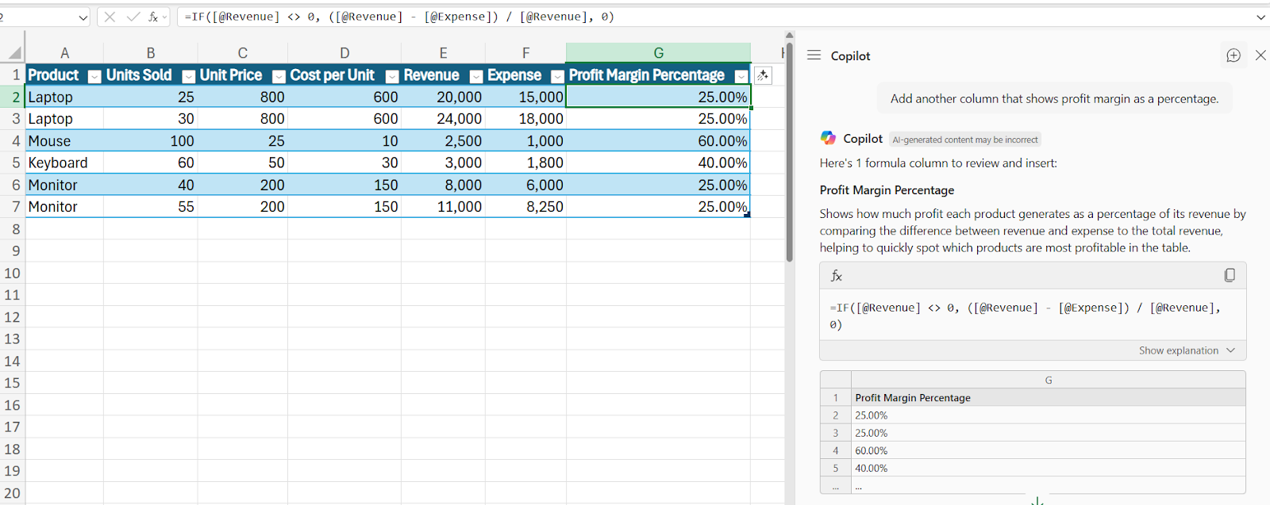Open the Copilot hamburger menu

[x=814, y=55]
